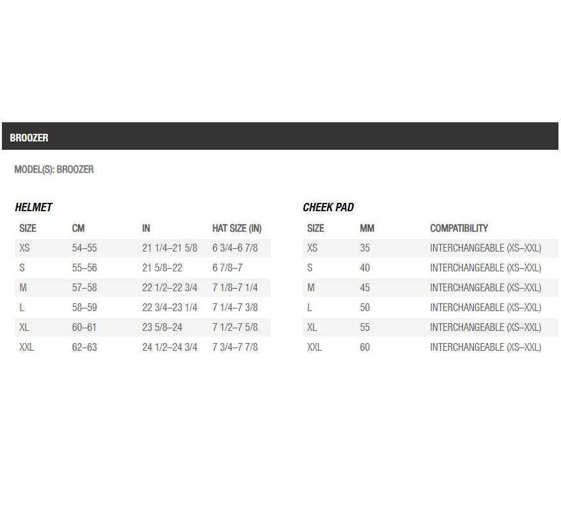The image size is (561, 512).
Task: Select the 50 mm cheek pad value
Action: pos(365,308)
